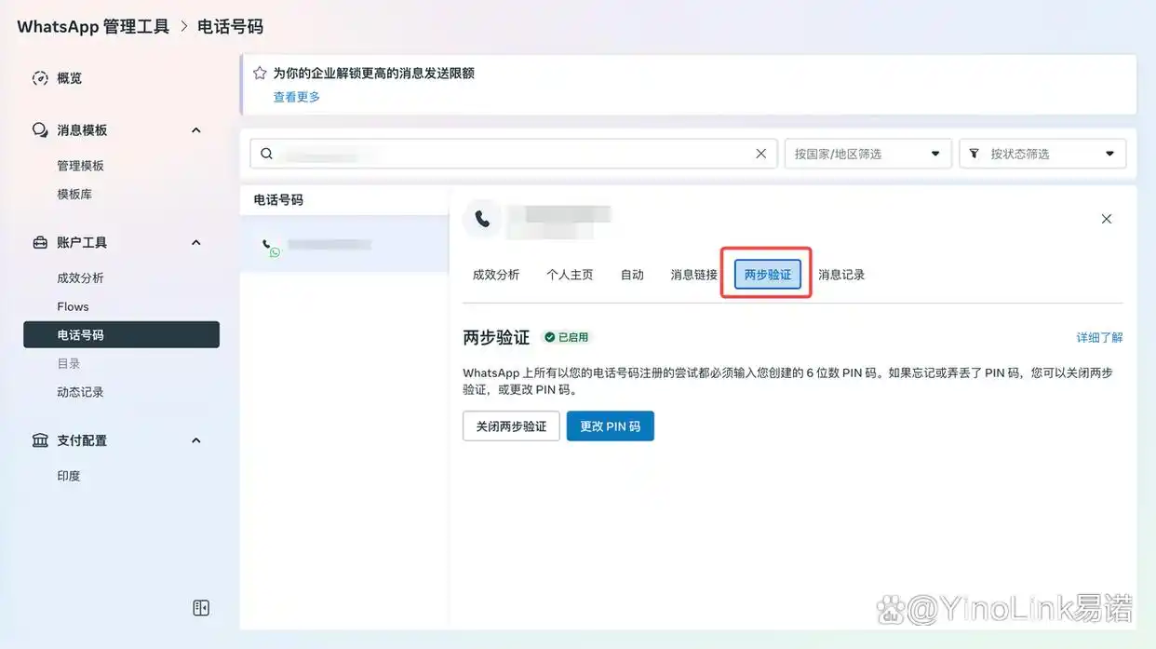Open the 详细了解 link
Image resolution: width=1156 pixels, height=649 pixels.
point(1100,337)
